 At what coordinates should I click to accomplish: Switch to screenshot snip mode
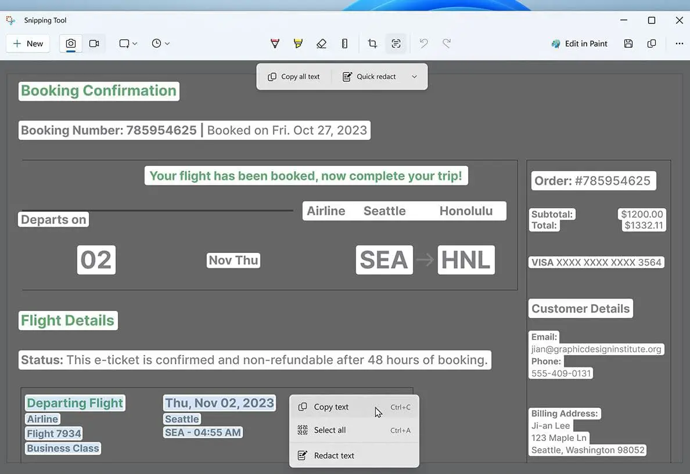[x=71, y=44]
